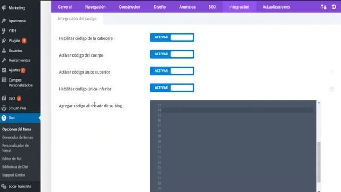Image resolution: width=341 pixels, height=192 pixels.
Task: Open Biblioteca de Divi link
Action: (x=15, y=167)
